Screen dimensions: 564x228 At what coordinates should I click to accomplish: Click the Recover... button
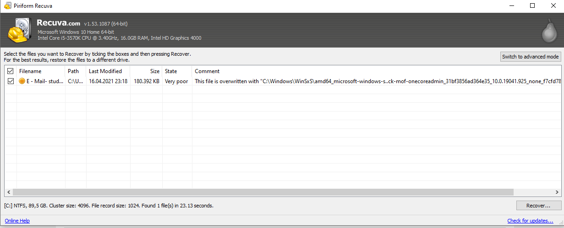pyautogui.click(x=538, y=206)
